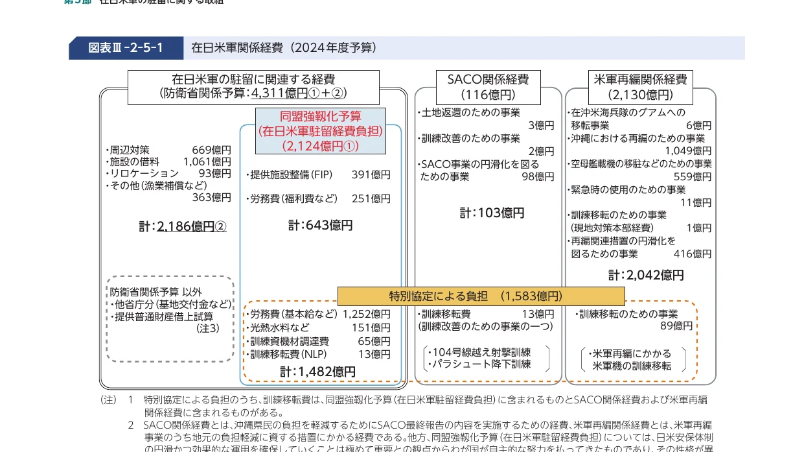Click the row 光熱水料など 151億円
Screen dimensions: 804x452
point(318,327)
